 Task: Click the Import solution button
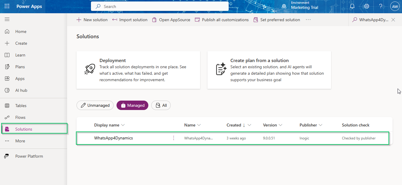[x=130, y=20]
